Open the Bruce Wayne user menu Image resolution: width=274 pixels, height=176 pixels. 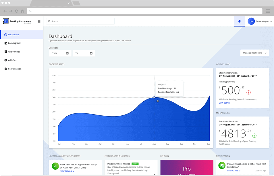[260, 21]
